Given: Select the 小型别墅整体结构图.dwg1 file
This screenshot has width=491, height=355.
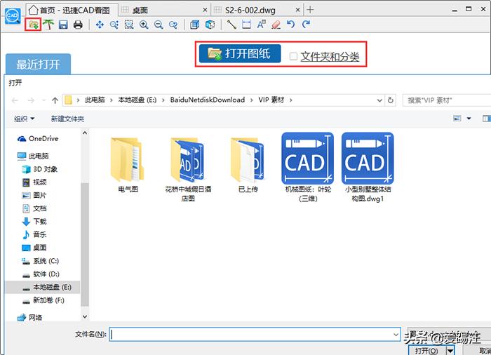Looking at the screenshot, I should tap(368, 168).
